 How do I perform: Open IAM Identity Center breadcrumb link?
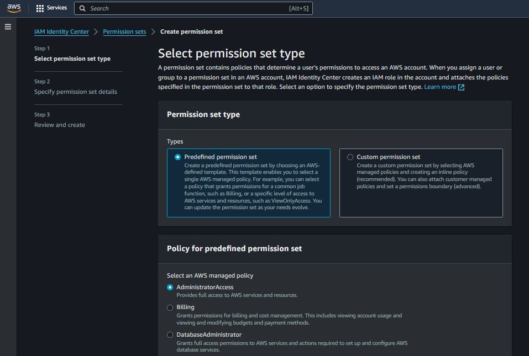point(61,32)
